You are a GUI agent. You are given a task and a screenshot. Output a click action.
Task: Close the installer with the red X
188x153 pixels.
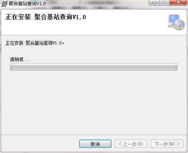(178, 2)
